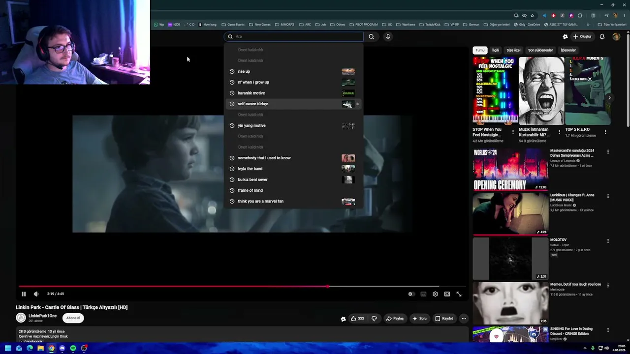The width and height of the screenshot is (630, 354).
Task: Open the LinkinPark1One channel link
Action: pos(42,316)
